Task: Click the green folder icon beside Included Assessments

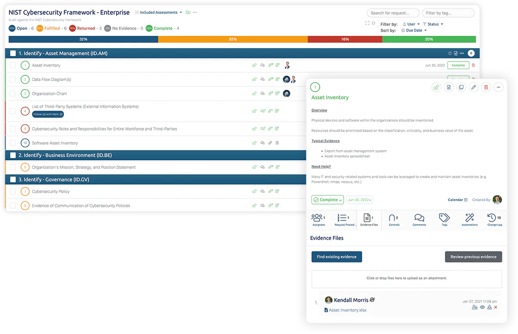Action: pyautogui.click(x=188, y=12)
